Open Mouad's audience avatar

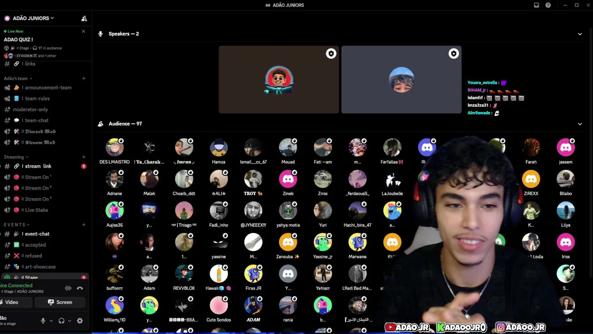288,148
